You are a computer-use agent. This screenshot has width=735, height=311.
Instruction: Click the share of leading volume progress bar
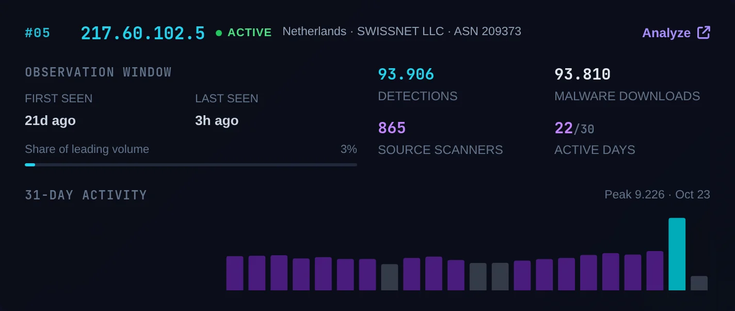tap(191, 165)
